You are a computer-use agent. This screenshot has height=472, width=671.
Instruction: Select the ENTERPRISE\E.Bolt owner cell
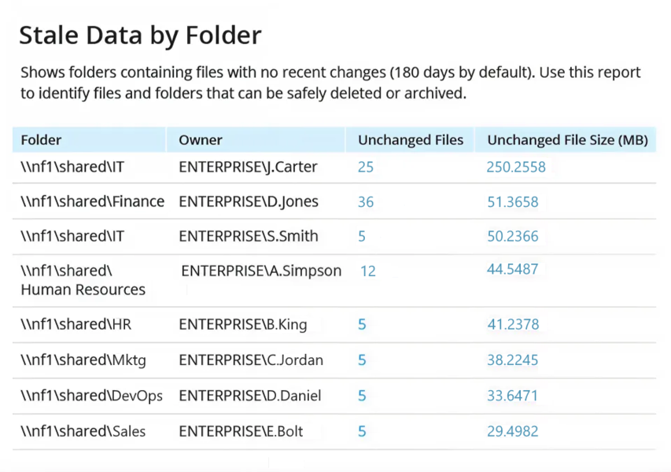coord(241,431)
